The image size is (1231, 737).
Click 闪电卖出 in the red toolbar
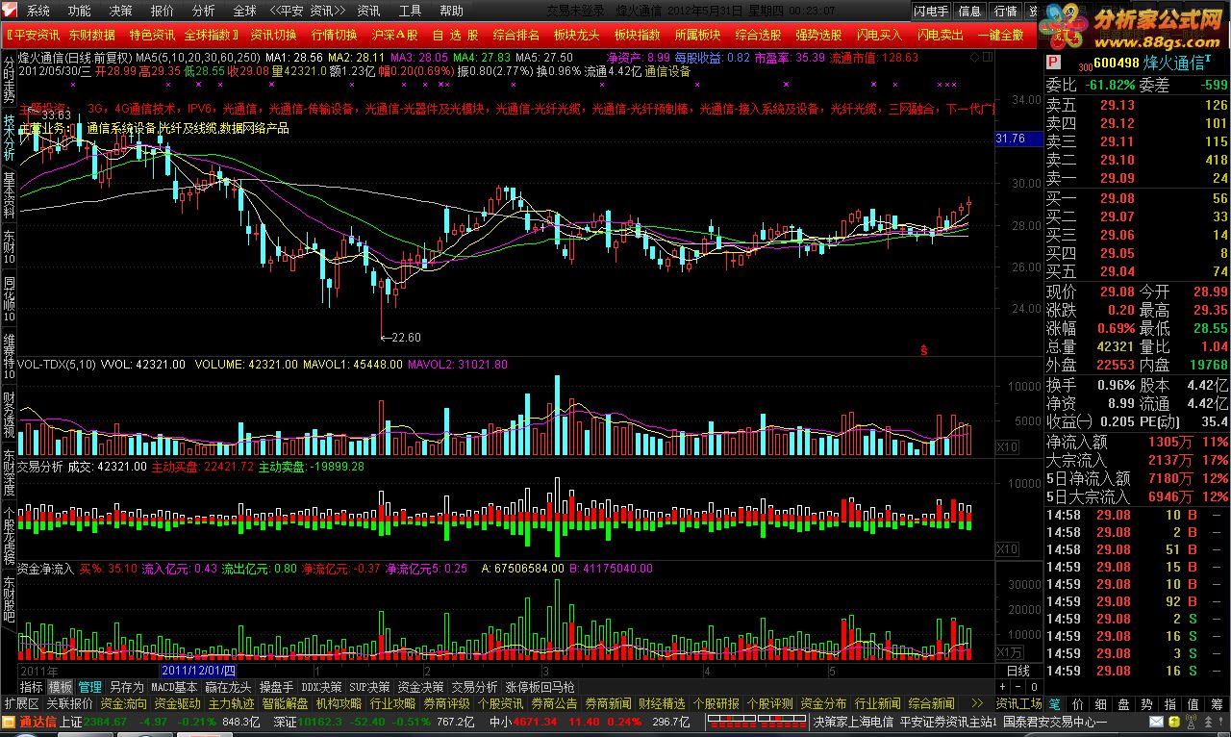(941, 35)
